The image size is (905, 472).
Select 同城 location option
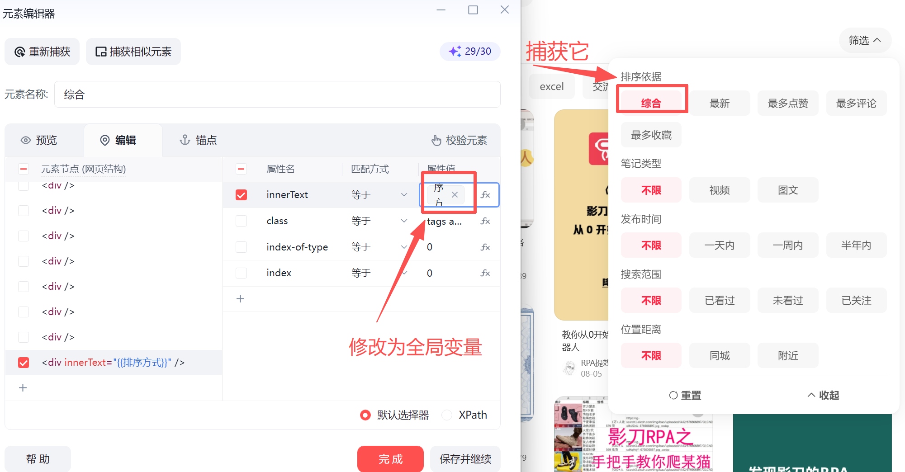720,355
